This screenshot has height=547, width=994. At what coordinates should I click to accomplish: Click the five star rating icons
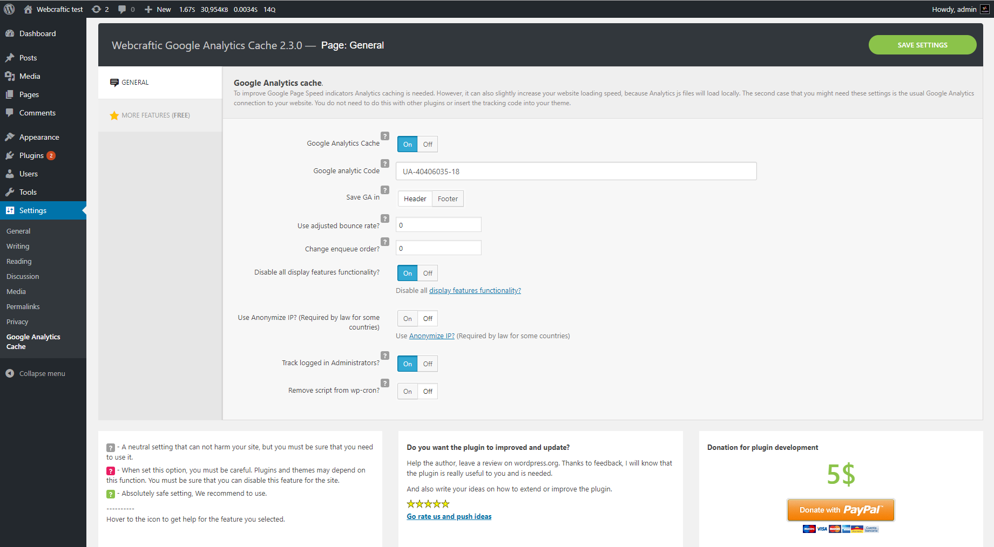[428, 504]
